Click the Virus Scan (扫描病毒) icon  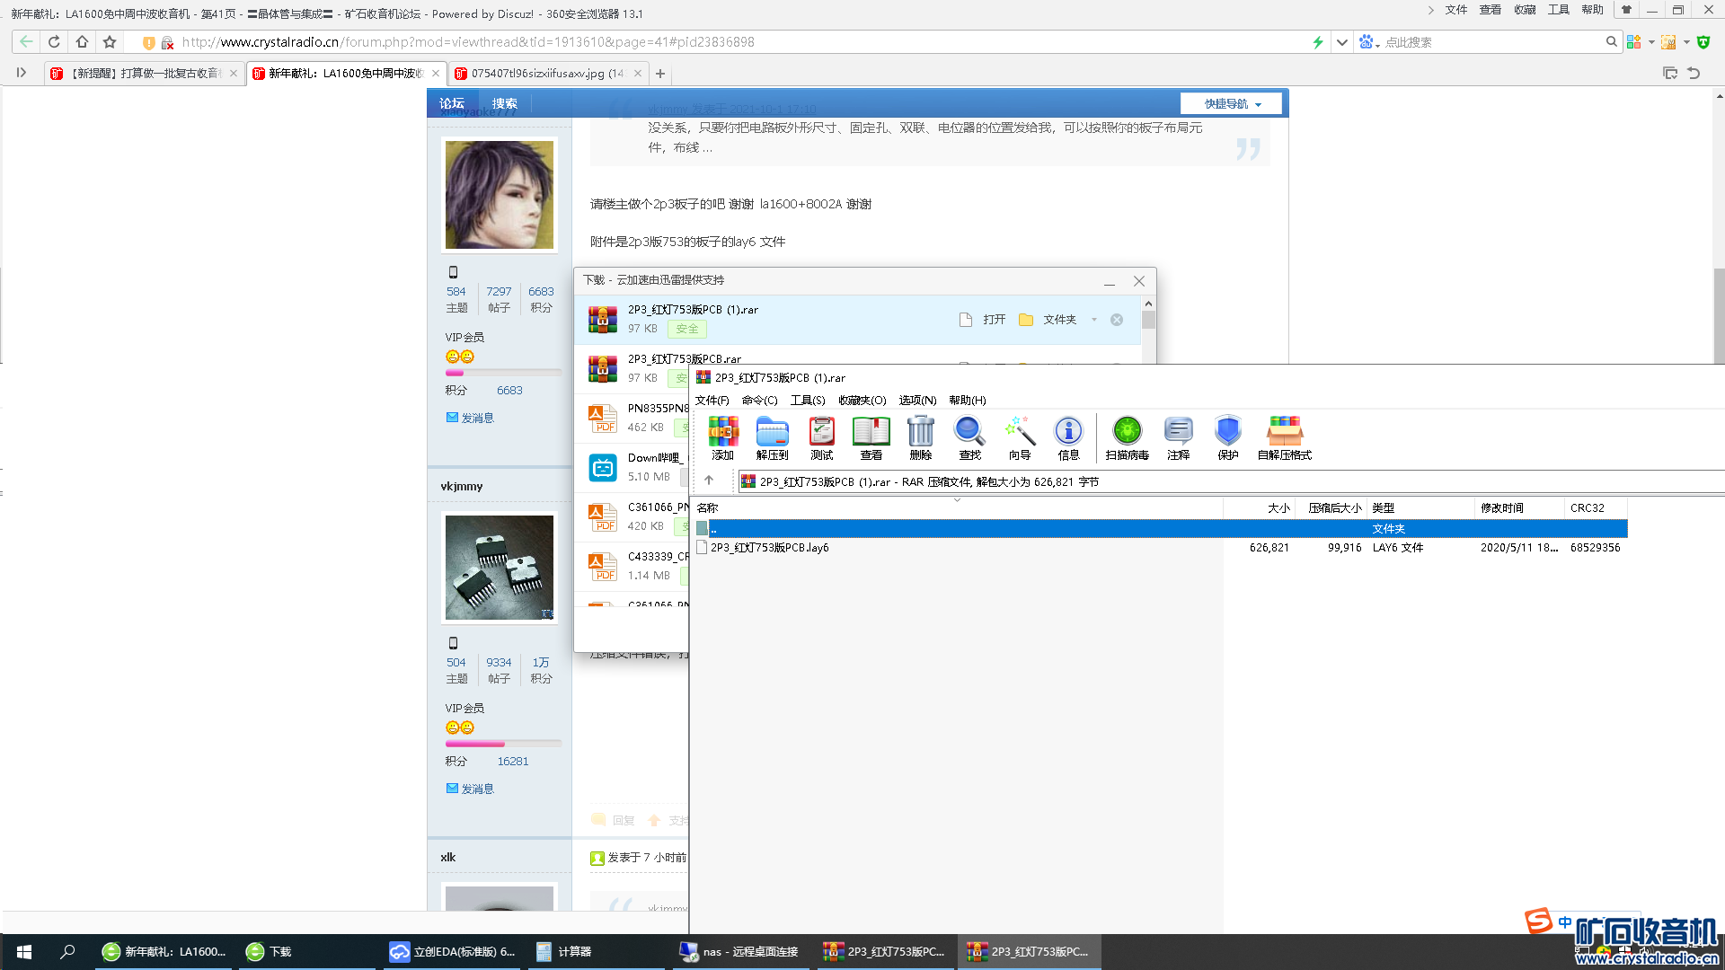pos(1127,437)
